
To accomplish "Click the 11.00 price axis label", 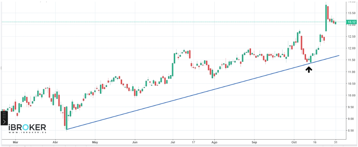I will tap(352, 72).
